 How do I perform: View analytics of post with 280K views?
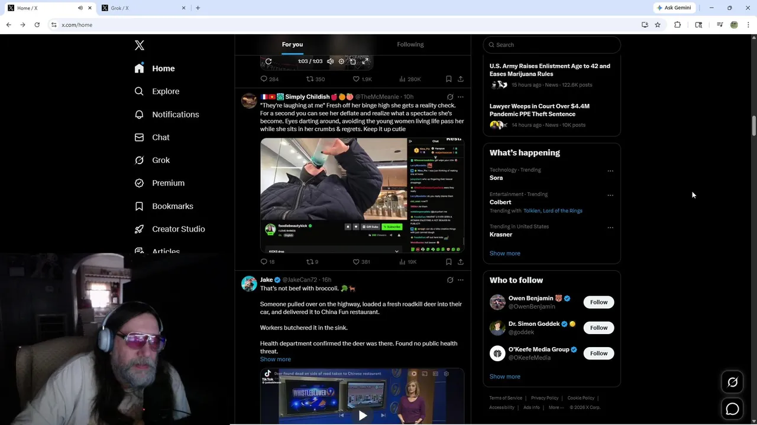[410, 79]
